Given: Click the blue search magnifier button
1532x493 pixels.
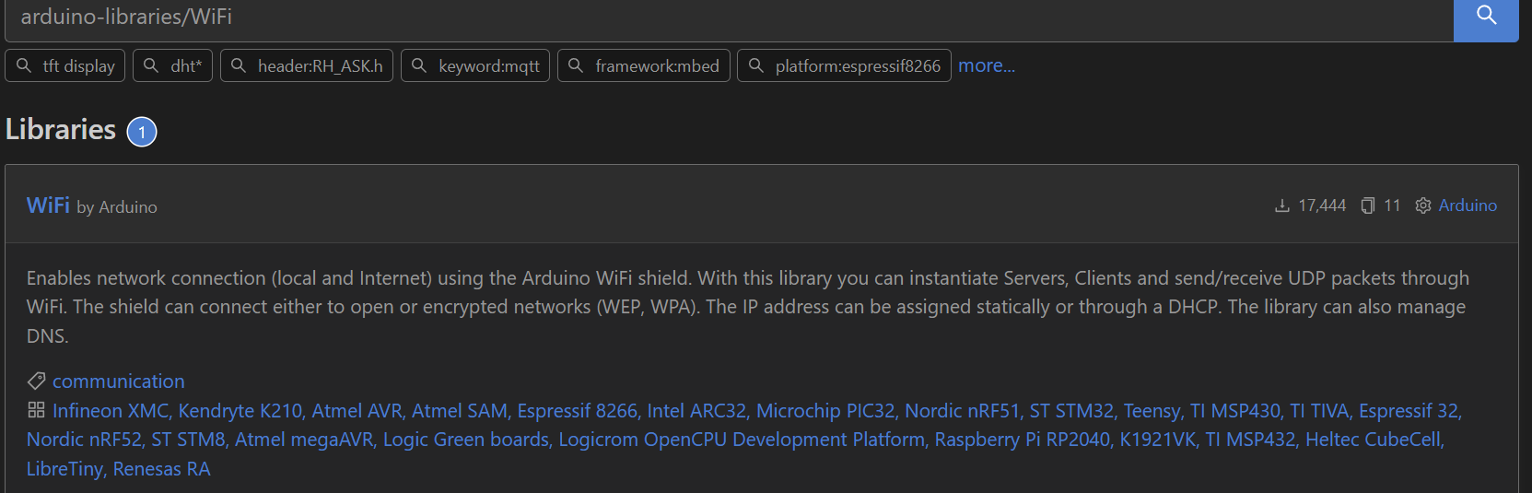Looking at the screenshot, I should pyautogui.click(x=1486, y=18).
